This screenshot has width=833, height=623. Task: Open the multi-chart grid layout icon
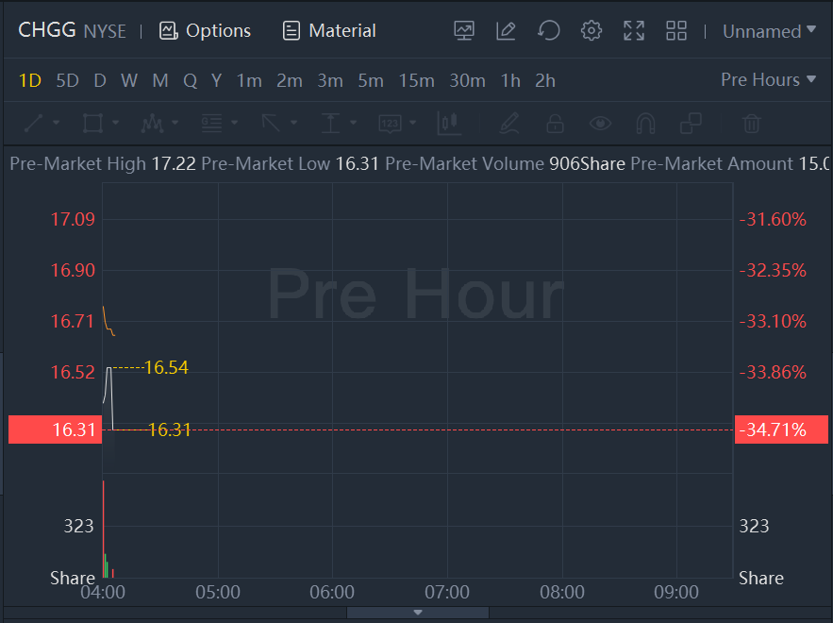pyautogui.click(x=676, y=30)
